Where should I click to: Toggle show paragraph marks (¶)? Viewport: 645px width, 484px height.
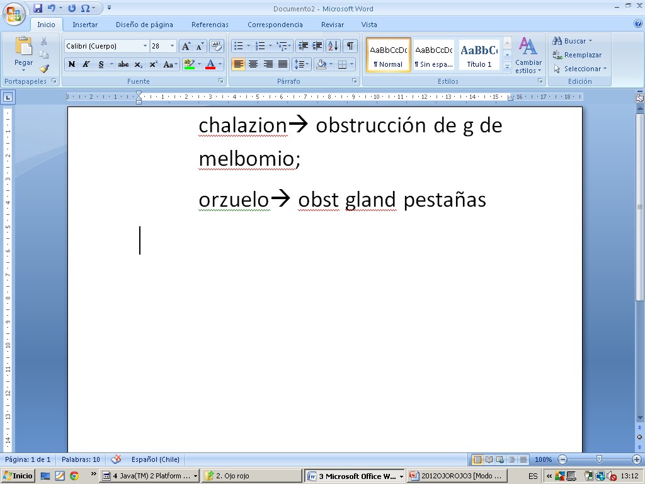(350, 46)
